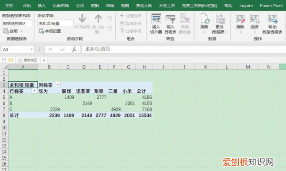Screen dimensions: 286x171
Task: Expand the 清除 dropdown arrow
Action: [240, 32]
